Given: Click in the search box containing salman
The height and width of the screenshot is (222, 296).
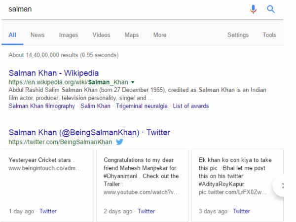Looking at the screenshot, I should tap(123, 9).
